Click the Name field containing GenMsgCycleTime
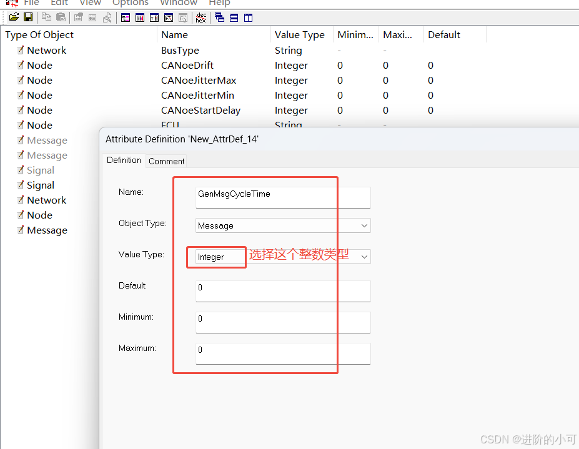579x449 pixels. click(x=283, y=197)
